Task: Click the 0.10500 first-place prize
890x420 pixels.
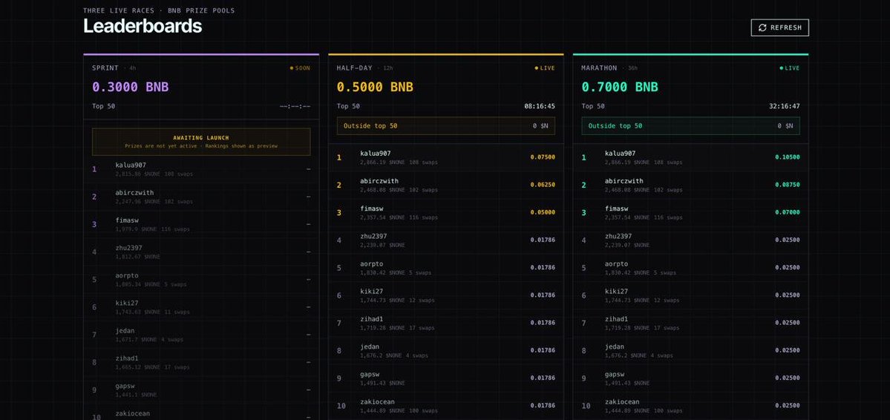Action: 788,157
